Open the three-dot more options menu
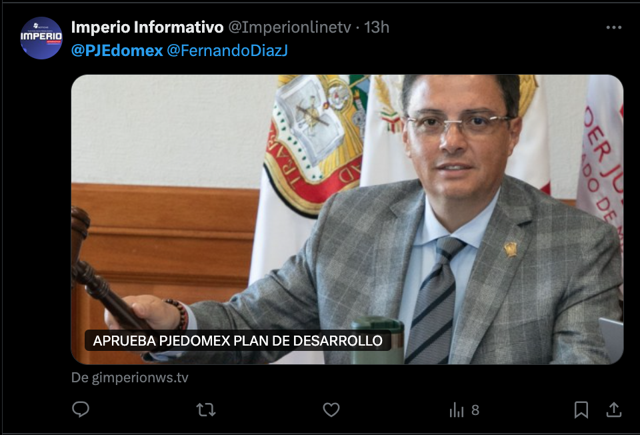 click(x=614, y=27)
